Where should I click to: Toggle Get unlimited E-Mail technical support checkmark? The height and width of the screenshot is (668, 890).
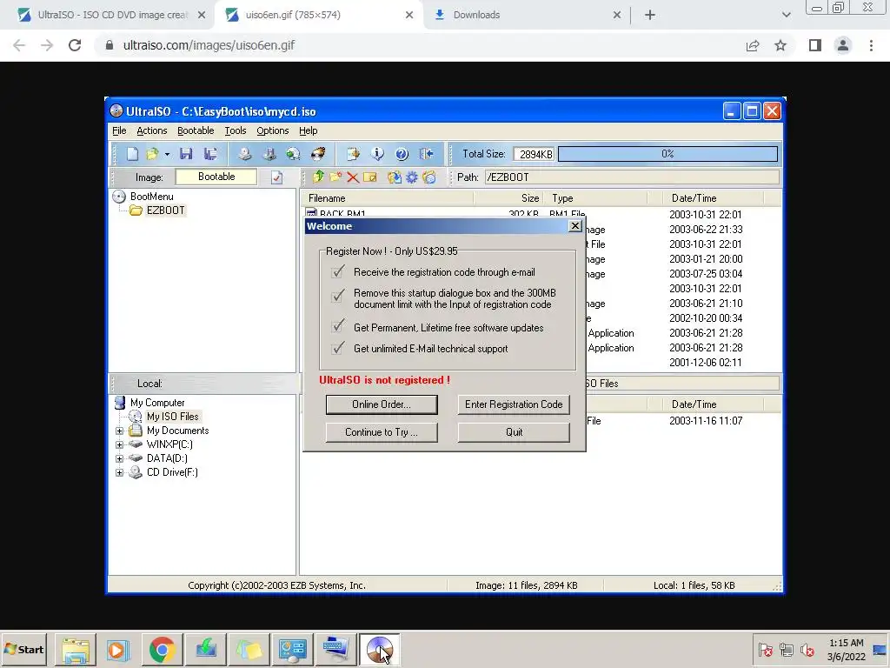click(338, 348)
